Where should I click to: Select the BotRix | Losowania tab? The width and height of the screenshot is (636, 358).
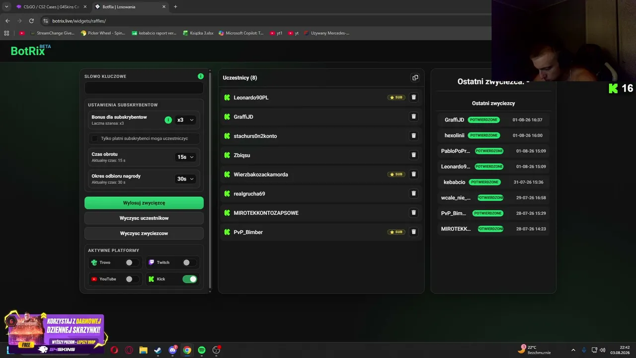tap(129, 7)
